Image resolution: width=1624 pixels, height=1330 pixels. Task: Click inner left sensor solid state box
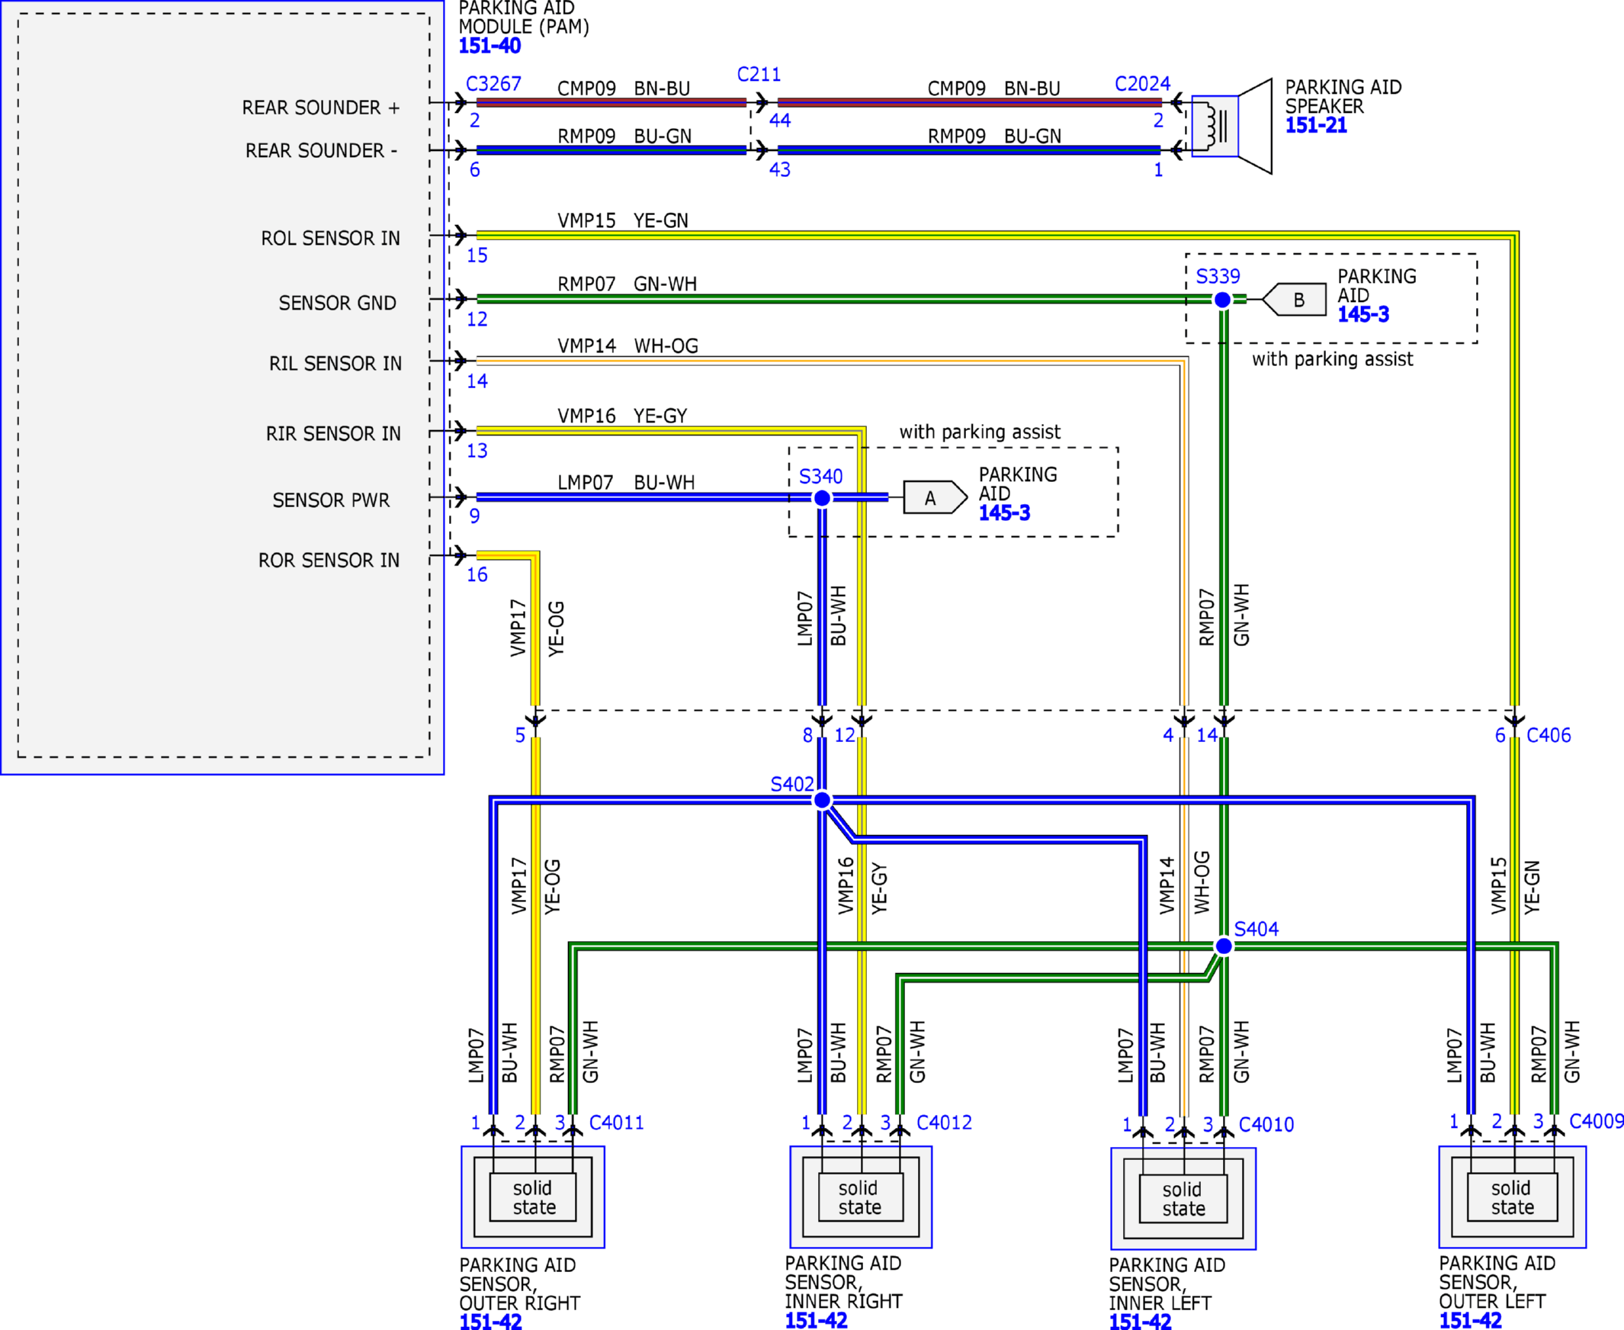tap(1183, 1199)
